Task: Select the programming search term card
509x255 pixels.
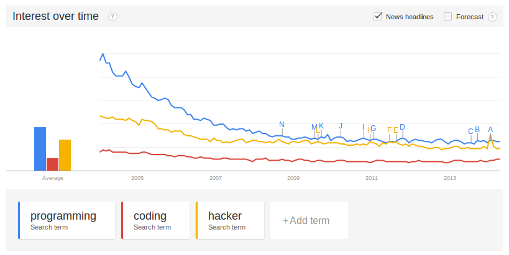Action: [x=66, y=220]
